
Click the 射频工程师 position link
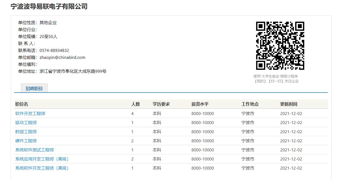26,132
